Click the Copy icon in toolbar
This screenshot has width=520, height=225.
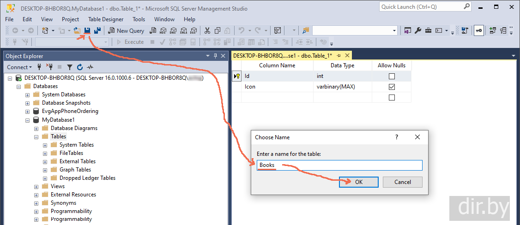tap(218, 30)
